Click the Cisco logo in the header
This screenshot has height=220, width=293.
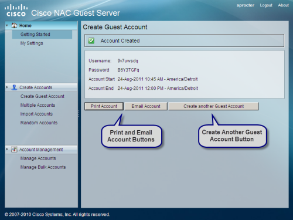[16, 11]
